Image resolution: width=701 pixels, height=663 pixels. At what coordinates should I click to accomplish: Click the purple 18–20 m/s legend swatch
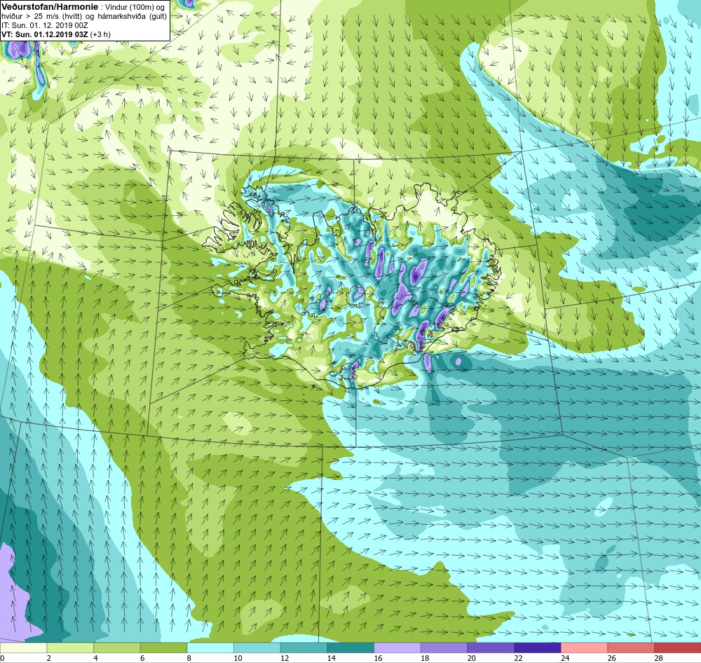(x=444, y=648)
